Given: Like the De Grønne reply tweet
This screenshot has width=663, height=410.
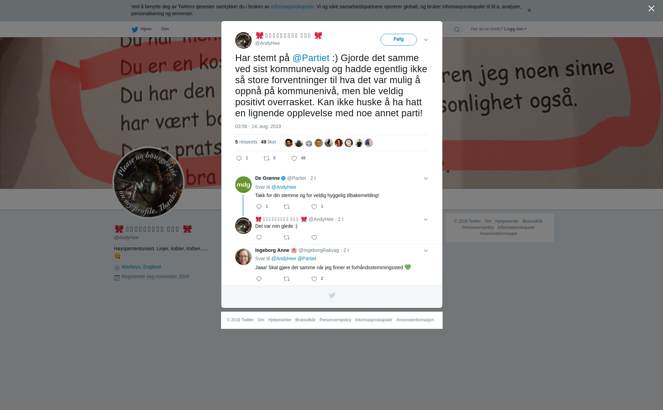Looking at the screenshot, I should (314, 207).
